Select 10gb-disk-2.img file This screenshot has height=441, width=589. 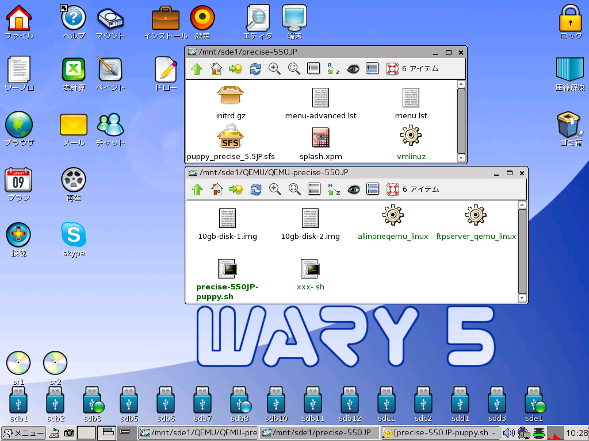(x=310, y=224)
